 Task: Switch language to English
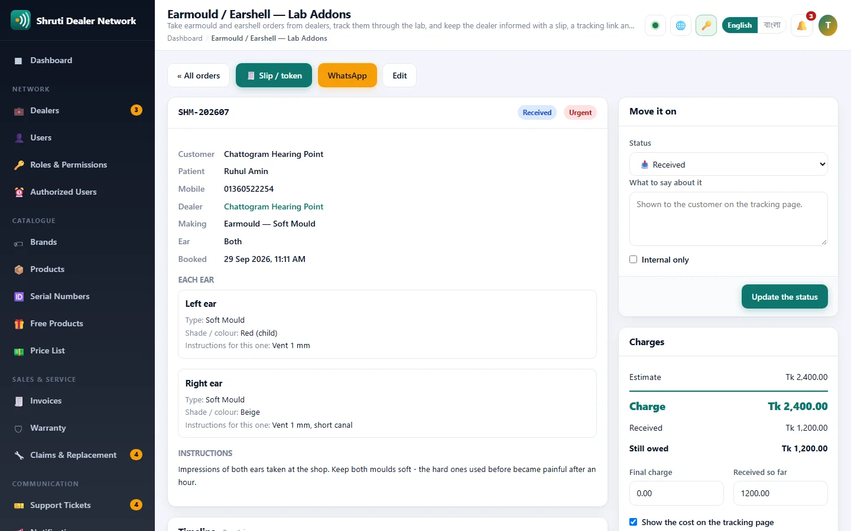(x=740, y=25)
